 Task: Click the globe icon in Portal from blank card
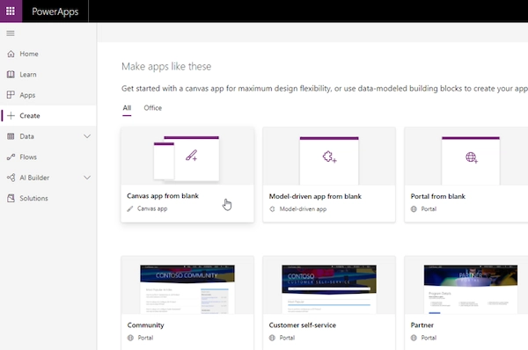(472, 157)
